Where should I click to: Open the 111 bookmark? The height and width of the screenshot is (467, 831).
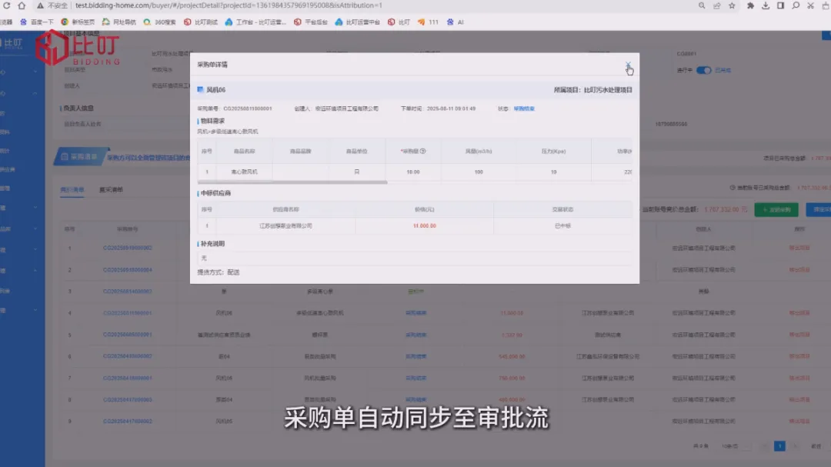click(x=429, y=22)
